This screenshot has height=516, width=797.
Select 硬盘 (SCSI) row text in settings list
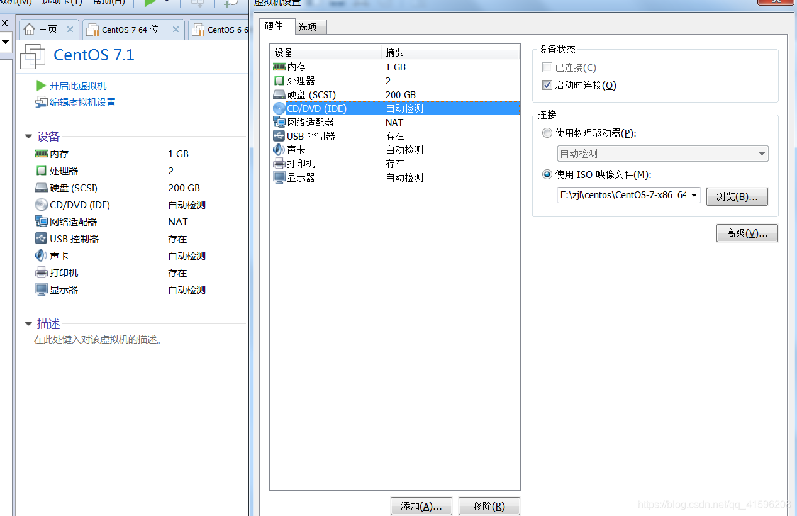[311, 94]
